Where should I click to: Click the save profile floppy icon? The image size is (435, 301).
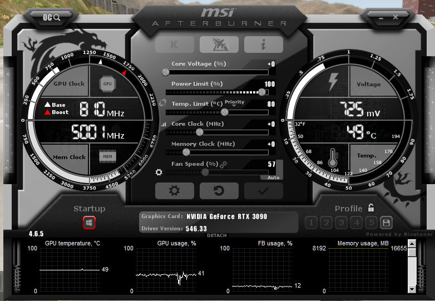pos(386,223)
